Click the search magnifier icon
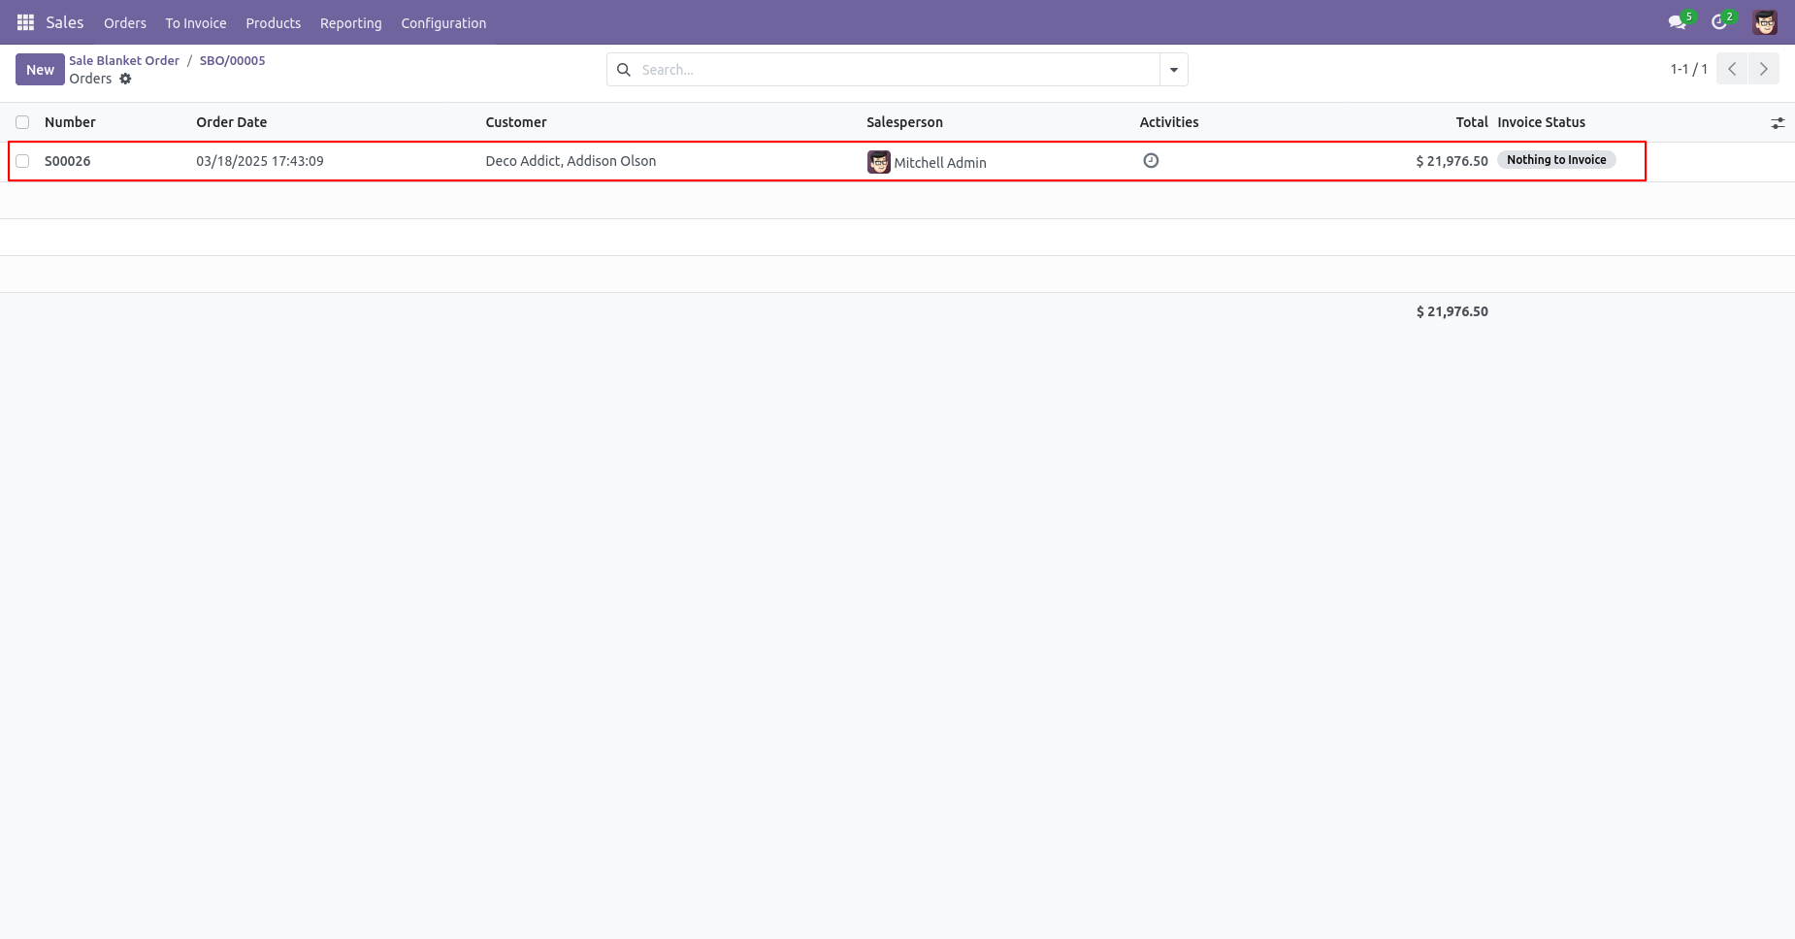This screenshot has width=1795, height=939. pos(624,70)
